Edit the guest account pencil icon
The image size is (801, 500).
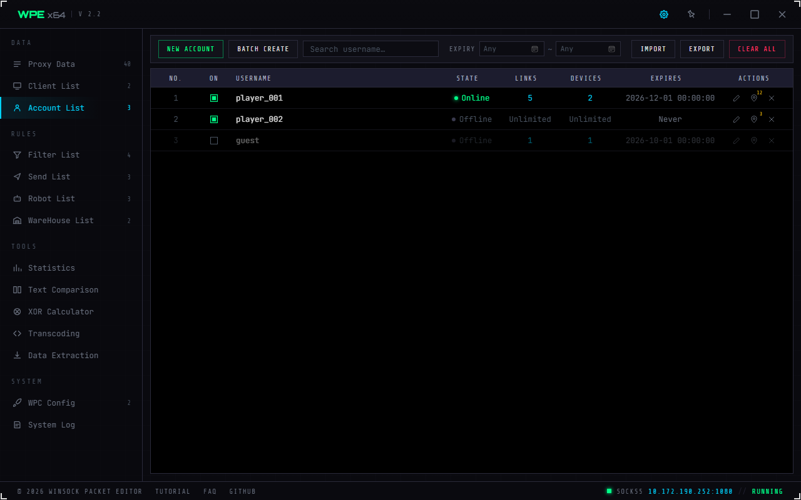tap(737, 141)
